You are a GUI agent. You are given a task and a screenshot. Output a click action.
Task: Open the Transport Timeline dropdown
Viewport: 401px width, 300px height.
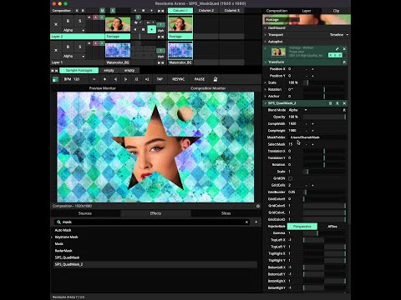[339, 35]
